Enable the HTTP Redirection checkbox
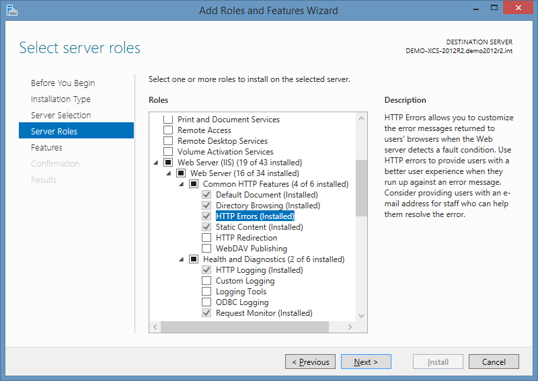Viewport: 538px width, 381px height. (206, 238)
